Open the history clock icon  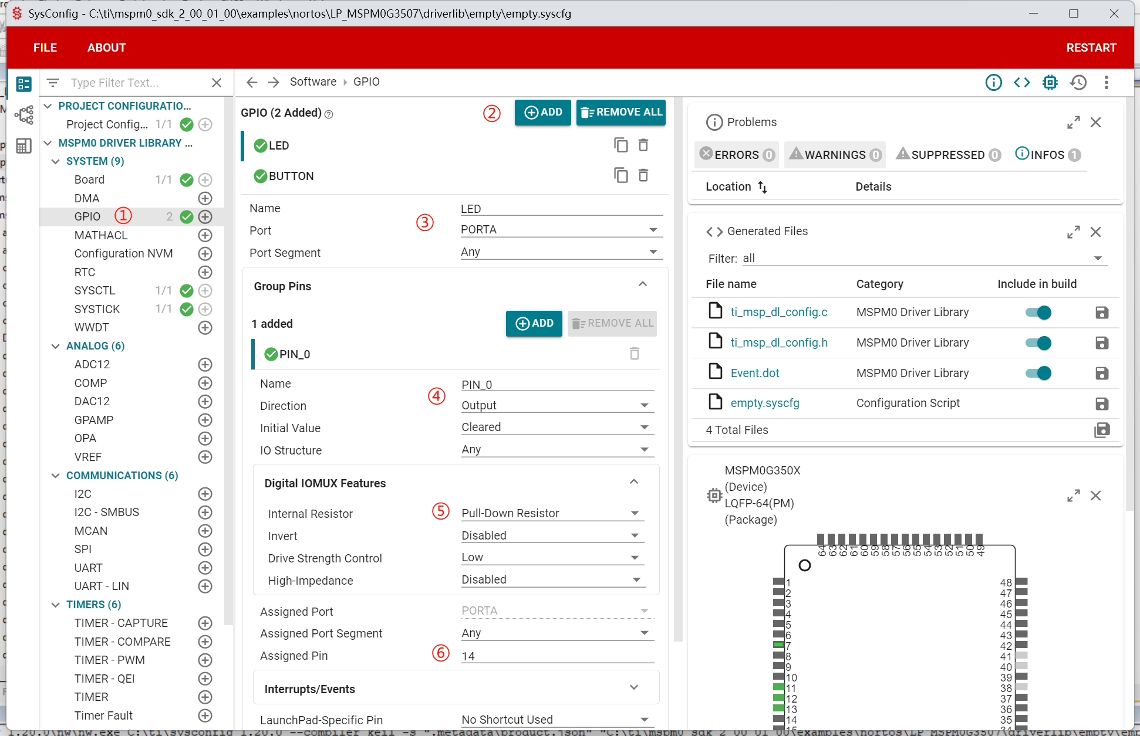(1078, 83)
